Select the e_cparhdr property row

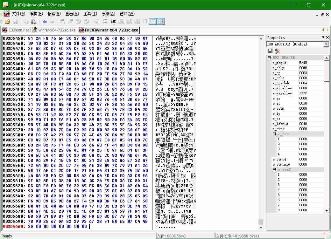coord(298,83)
